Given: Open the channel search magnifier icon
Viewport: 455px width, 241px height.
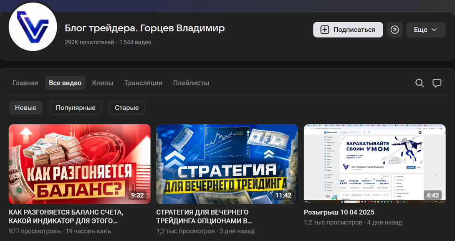Looking at the screenshot, I should [x=420, y=83].
